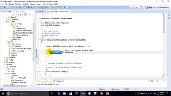Image resolution: width=171 pixels, height=96 pixels.
Task: Click the forward arrow in PHP Explorer toolbar
Action: click(15, 15)
